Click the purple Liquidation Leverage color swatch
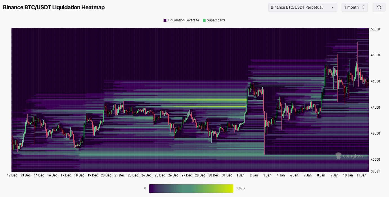Screen dimensions: 389x197 (x=165, y=20)
